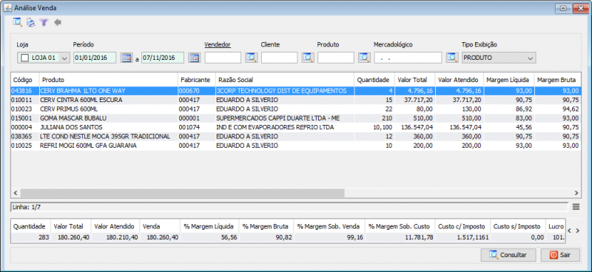The image size is (592, 272).
Task: Select row JULIANA DOS SANTOS
Action: click(296, 127)
